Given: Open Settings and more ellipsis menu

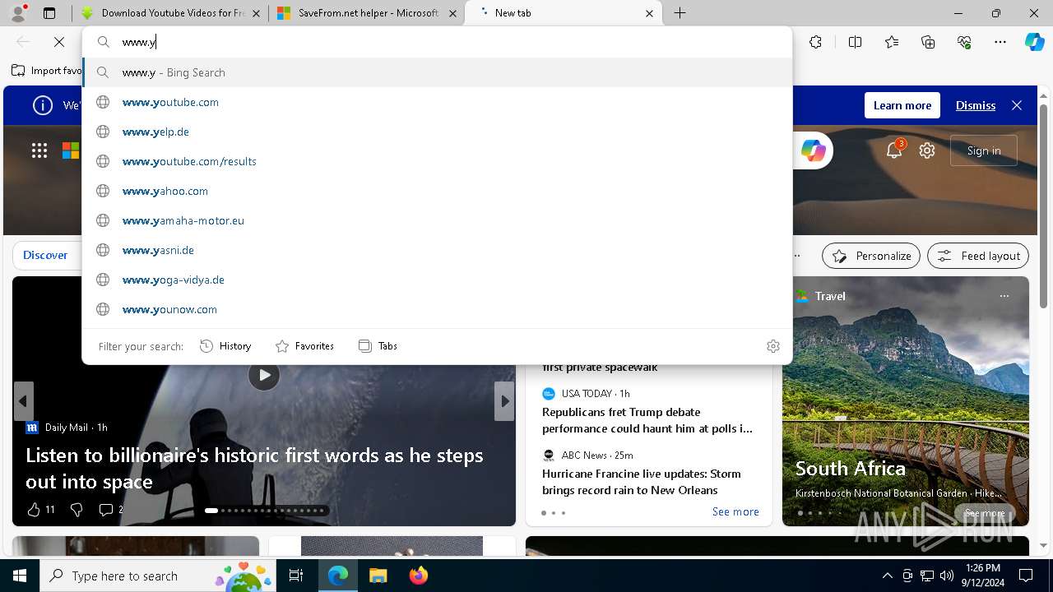Looking at the screenshot, I should (x=1000, y=42).
